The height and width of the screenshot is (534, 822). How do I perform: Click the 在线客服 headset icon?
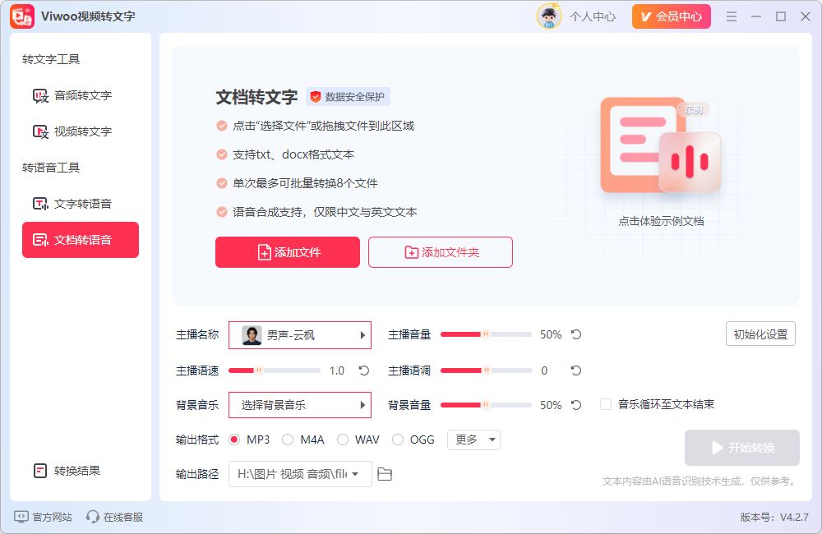(93, 517)
